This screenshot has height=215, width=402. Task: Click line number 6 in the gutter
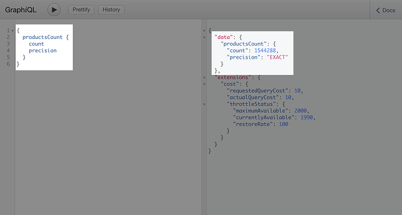click(x=8, y=64)
